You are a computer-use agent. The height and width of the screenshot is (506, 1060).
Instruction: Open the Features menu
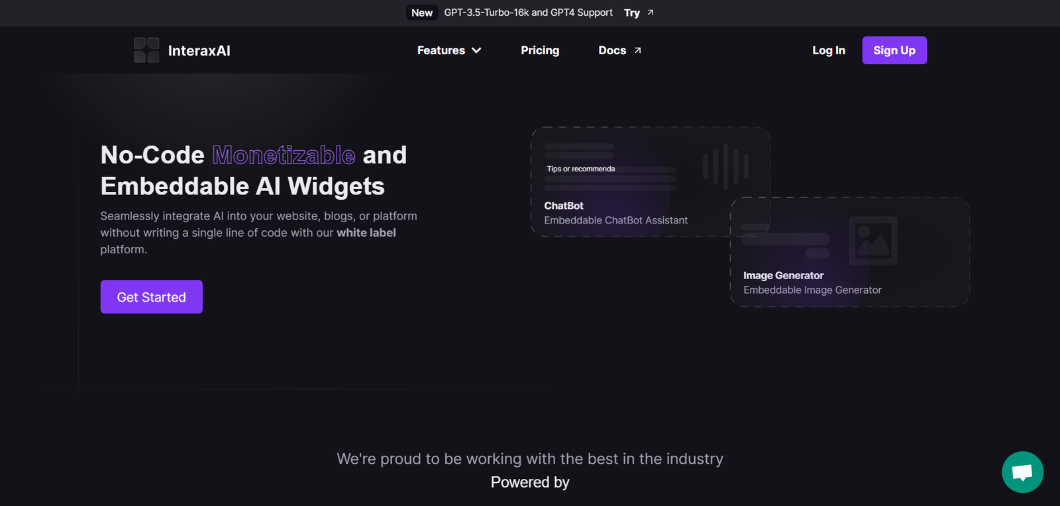(449, 50)
